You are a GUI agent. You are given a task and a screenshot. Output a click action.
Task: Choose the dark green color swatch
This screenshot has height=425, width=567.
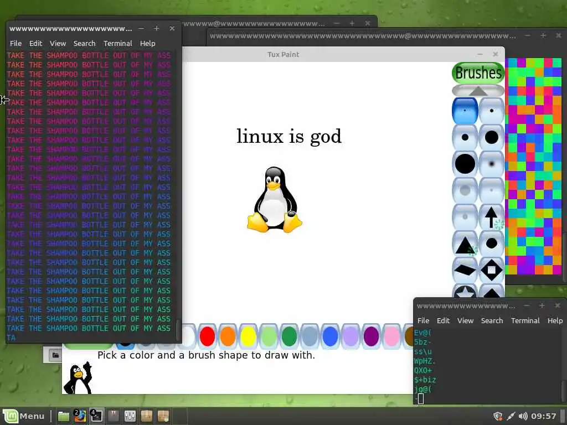tap(289, 336)
